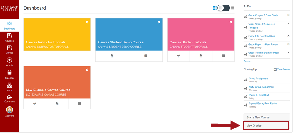The width and height of the screenshot is (293, 133).
Task: Open announcements on LLC-Example Canvas Course card
Action: coord(35,104)
